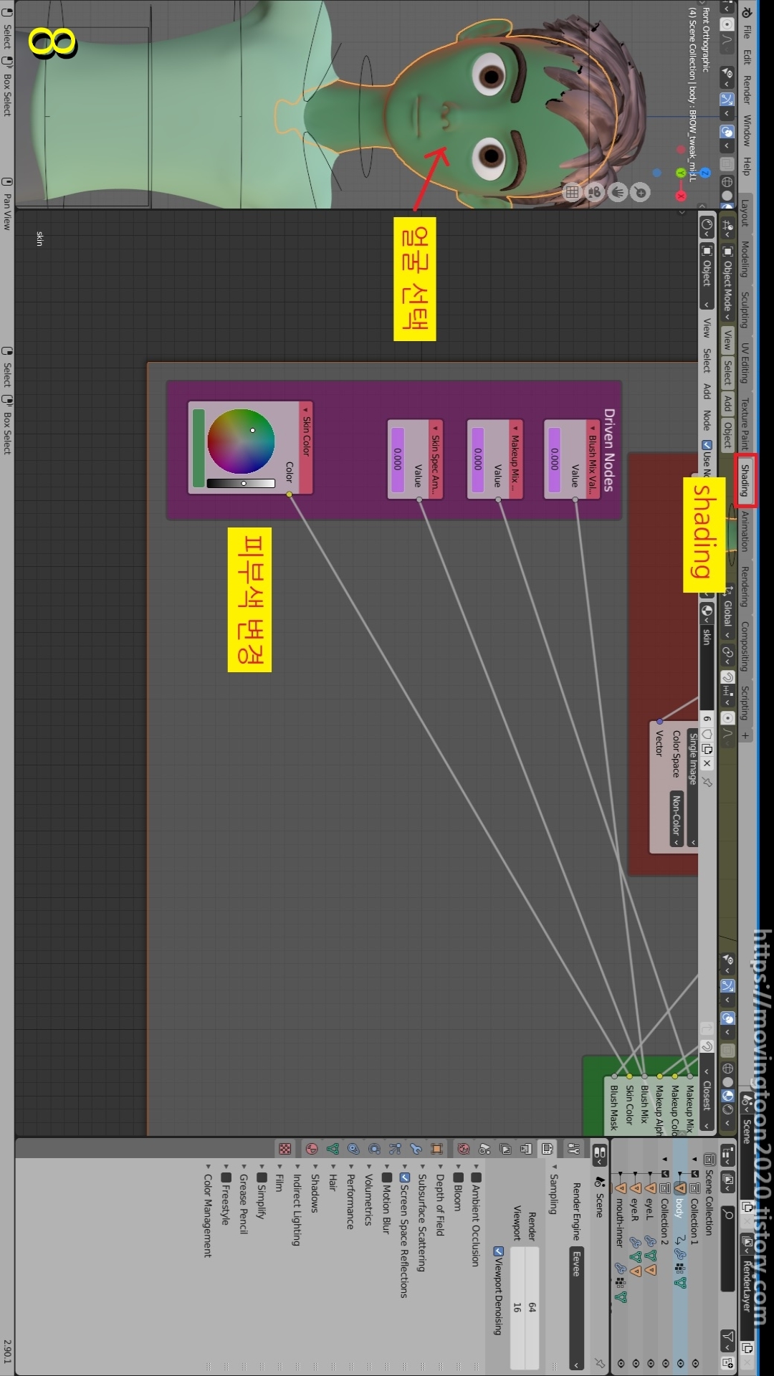This screenshot has width=774, height=1376.
Task: Open the outliner display mode dropdown
Action: pos(727,1180)
